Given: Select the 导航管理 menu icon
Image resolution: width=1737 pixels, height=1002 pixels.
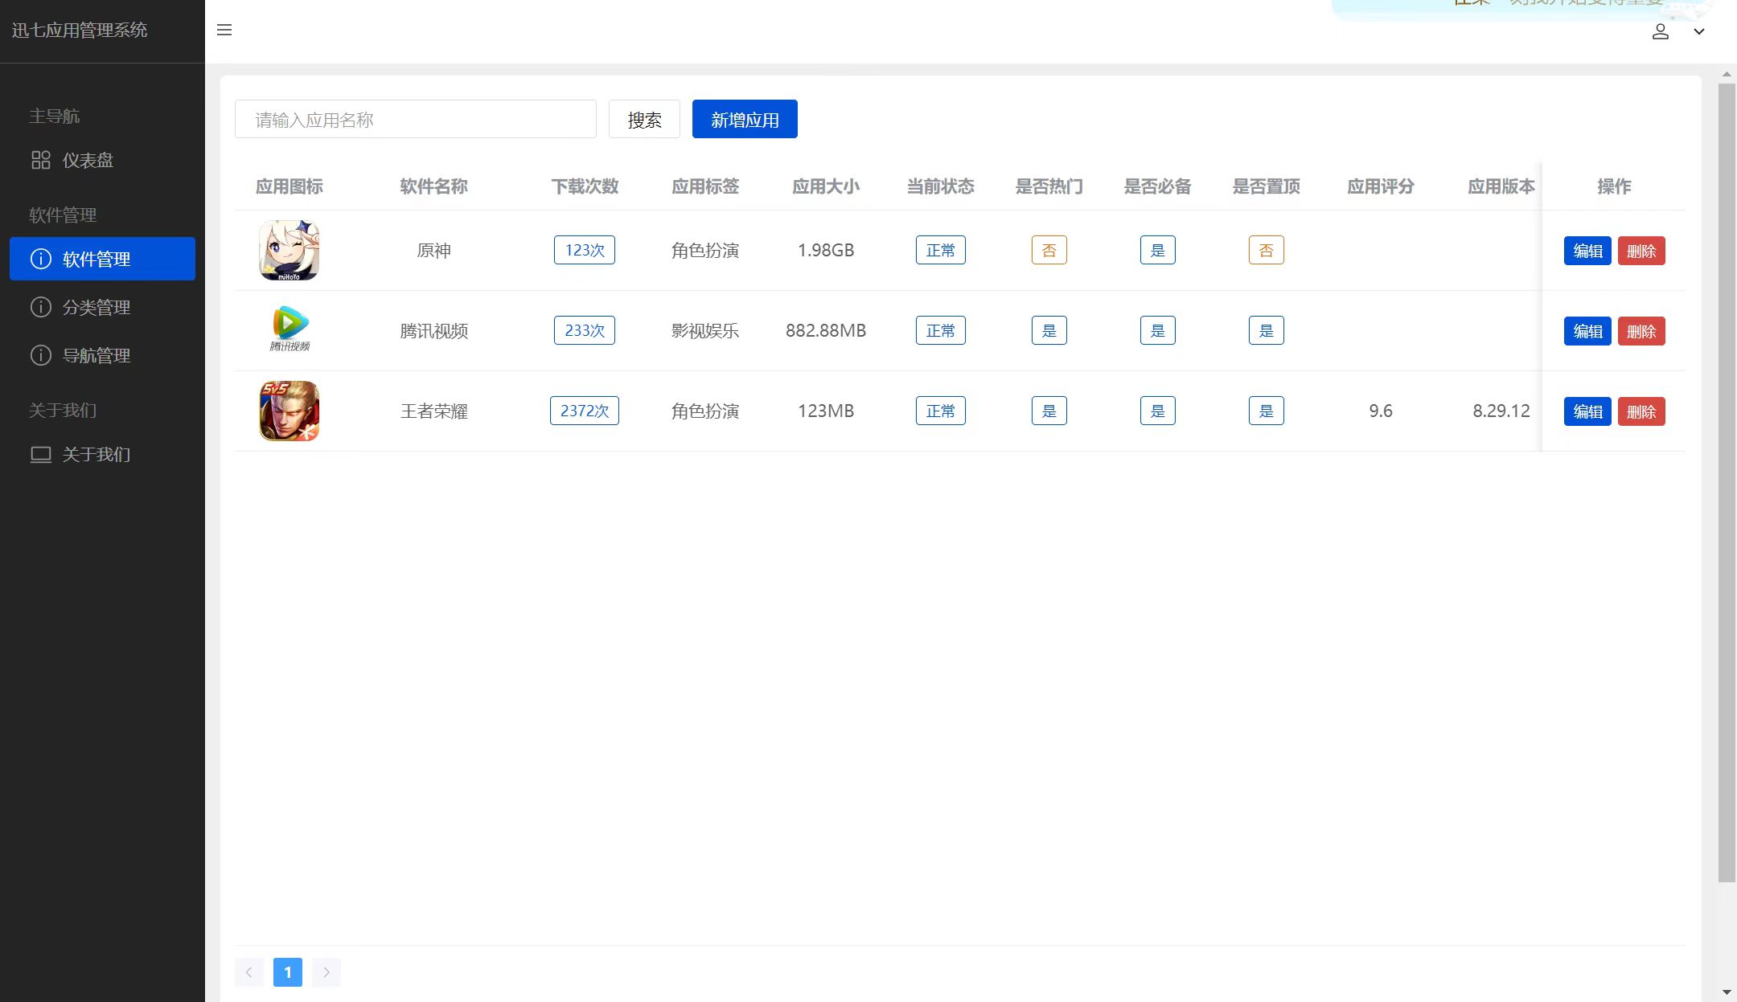Looking at the screenshot, I should tap(41, 355).
